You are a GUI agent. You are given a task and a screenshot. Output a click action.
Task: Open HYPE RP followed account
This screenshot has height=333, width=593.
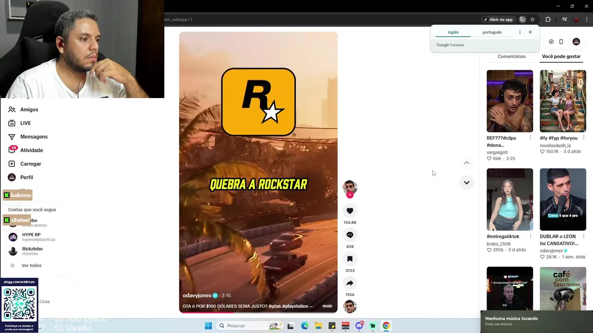tap(32, 237)
